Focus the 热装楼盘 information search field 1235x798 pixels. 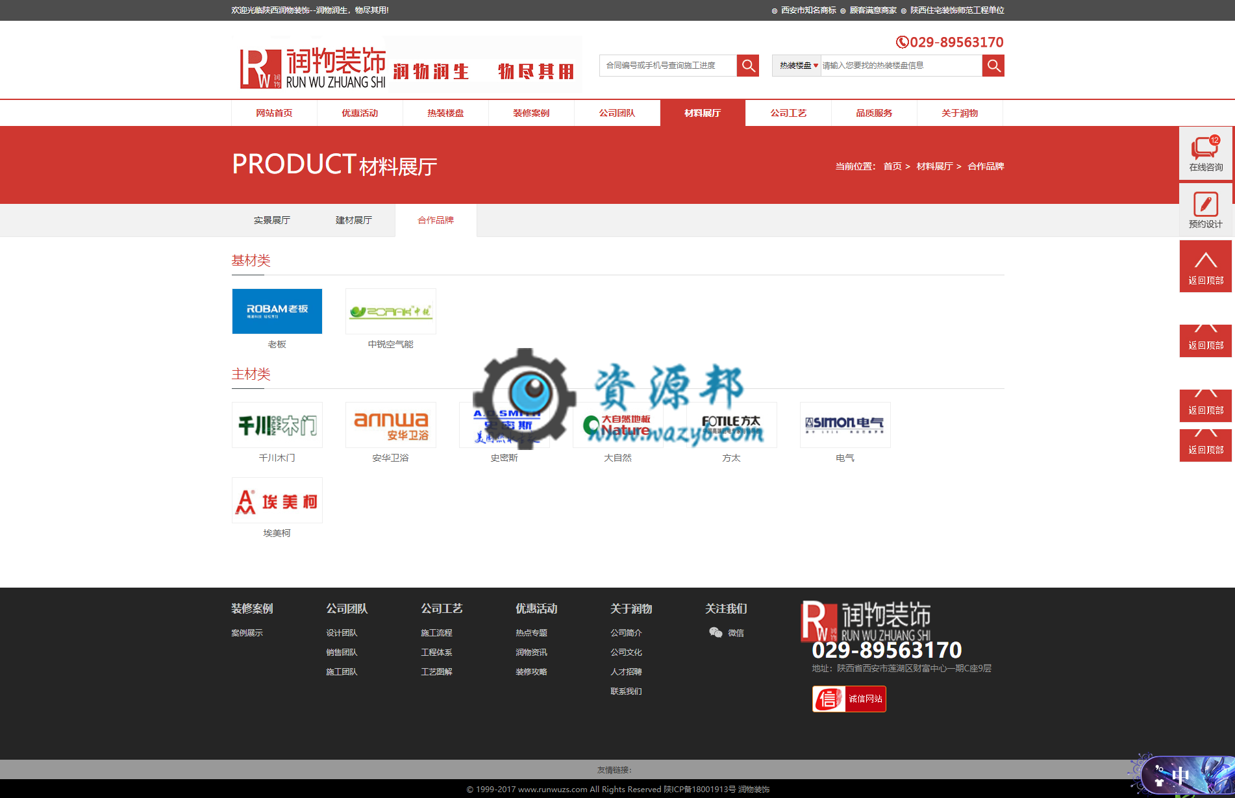[x=901, y=66]
